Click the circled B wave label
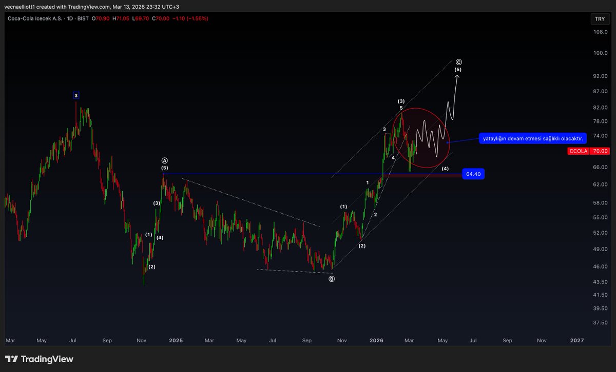The width and height of the screenshot is (616, 372). (332, 279)
